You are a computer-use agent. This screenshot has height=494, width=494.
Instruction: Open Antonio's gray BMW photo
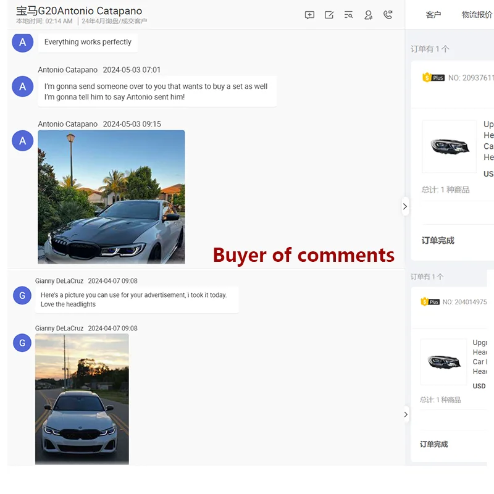tap(111, 197)
